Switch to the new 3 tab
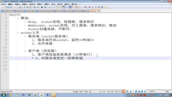The image size is (172, 97). [x=58, y=11]
